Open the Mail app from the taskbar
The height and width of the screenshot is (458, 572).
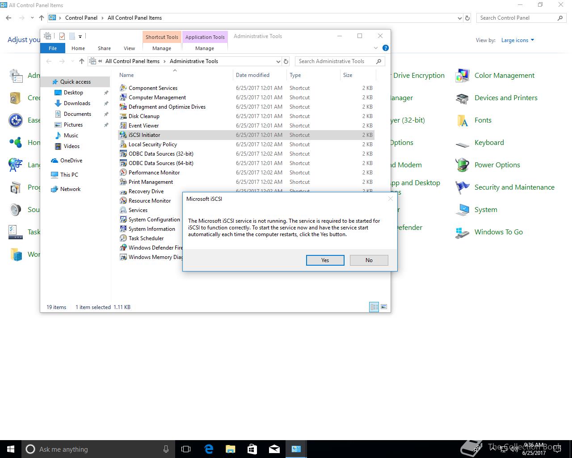274,449
